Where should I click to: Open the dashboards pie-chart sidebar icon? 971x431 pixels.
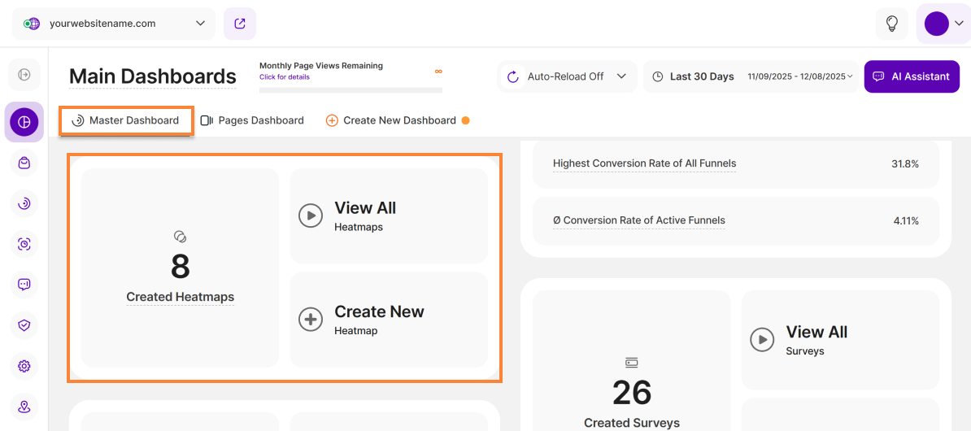24,122
